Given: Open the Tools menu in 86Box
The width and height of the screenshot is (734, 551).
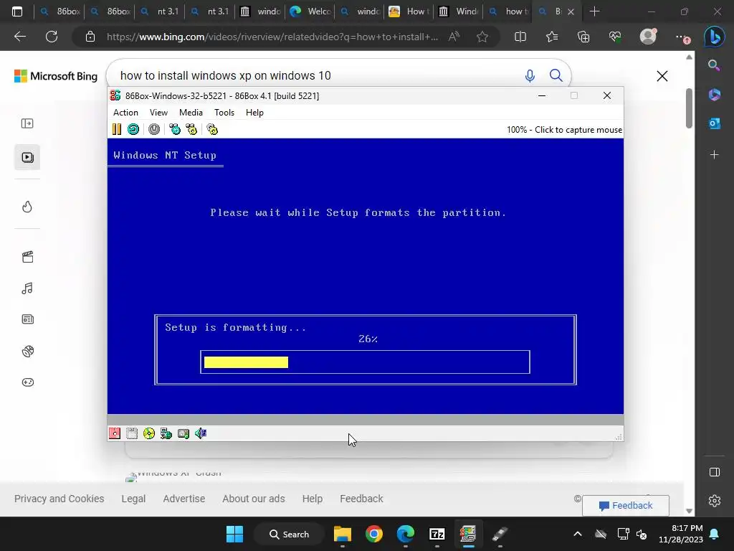Looking at the screenshot, I should pos(224,113).
